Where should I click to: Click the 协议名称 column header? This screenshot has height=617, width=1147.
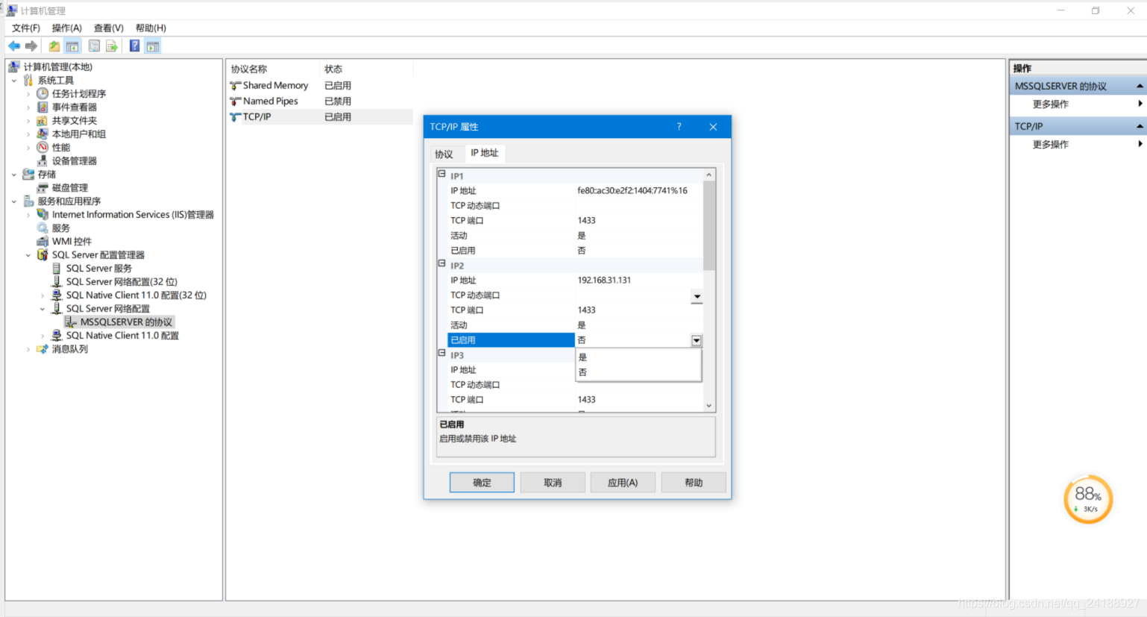point(249,69)
